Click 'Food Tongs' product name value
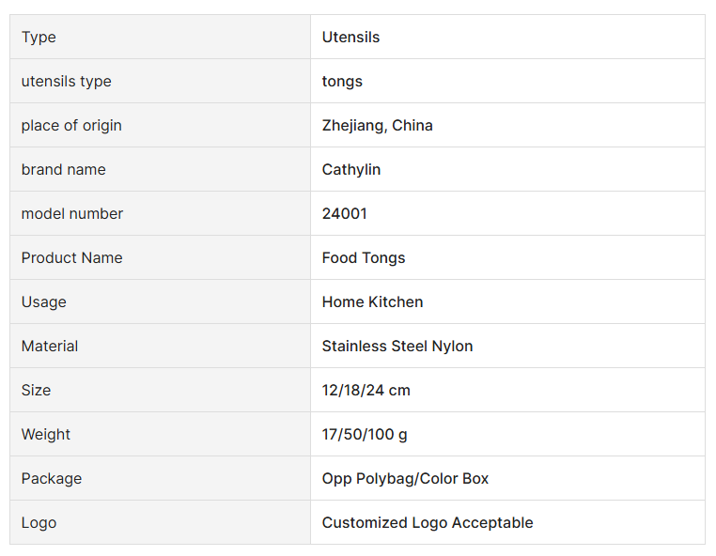716x556 pixels. tap(363, 258)
